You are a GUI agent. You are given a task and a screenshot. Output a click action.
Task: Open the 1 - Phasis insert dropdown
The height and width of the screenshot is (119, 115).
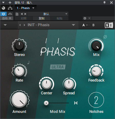26,8
